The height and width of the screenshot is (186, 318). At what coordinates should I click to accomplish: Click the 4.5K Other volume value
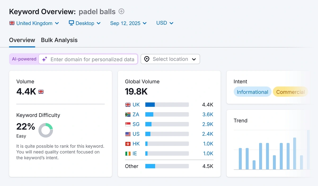coord(208,166)
